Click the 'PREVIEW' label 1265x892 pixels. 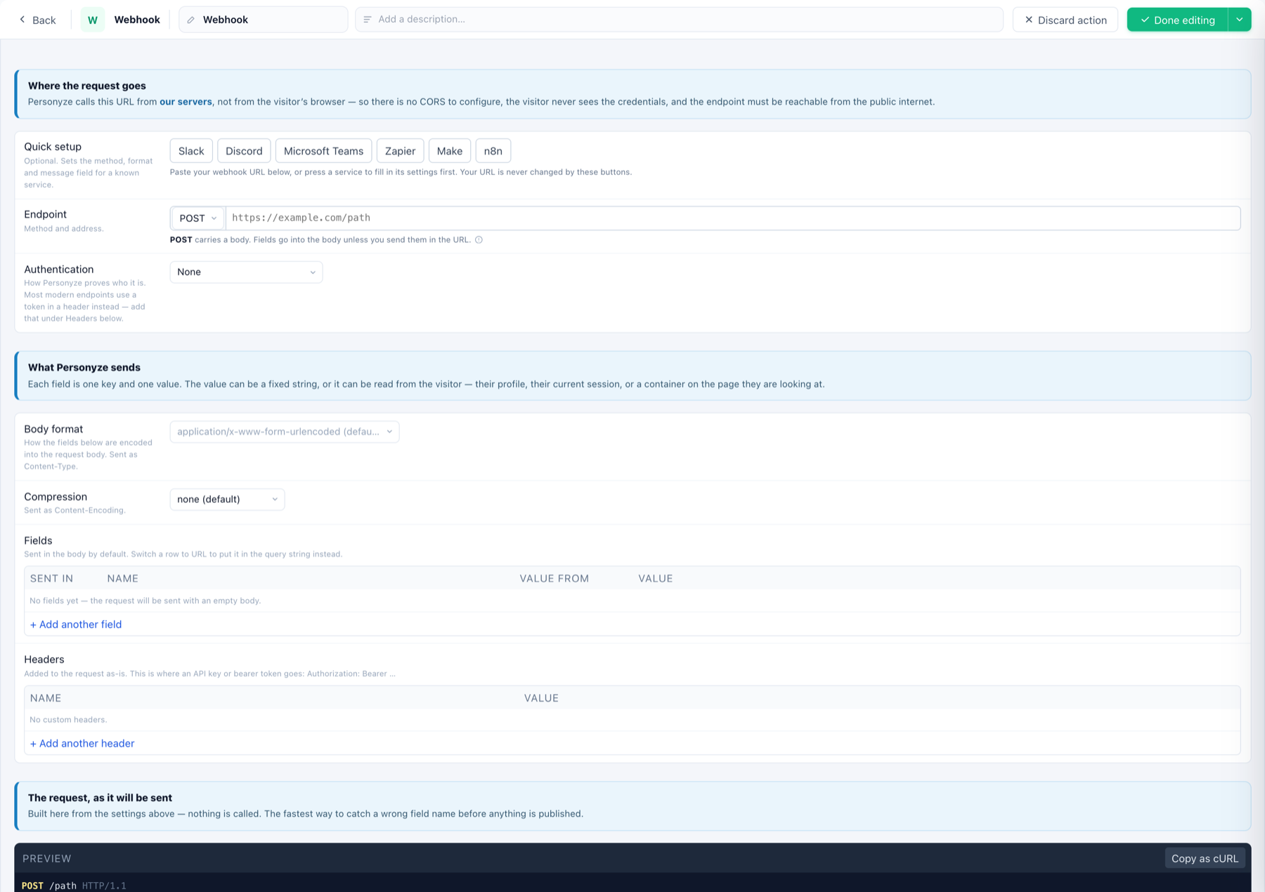click(47, 858)
